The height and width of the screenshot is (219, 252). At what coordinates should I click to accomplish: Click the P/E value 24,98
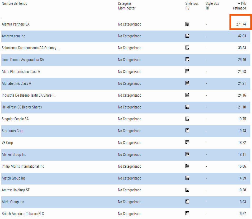coord(242,72)
